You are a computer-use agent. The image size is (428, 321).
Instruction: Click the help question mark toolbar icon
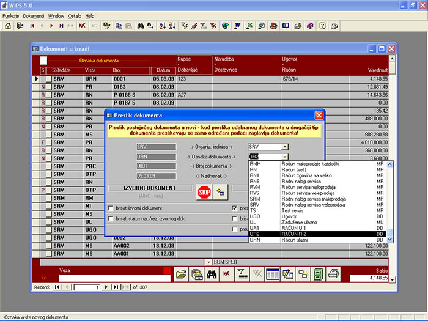[x=322, y=26]
